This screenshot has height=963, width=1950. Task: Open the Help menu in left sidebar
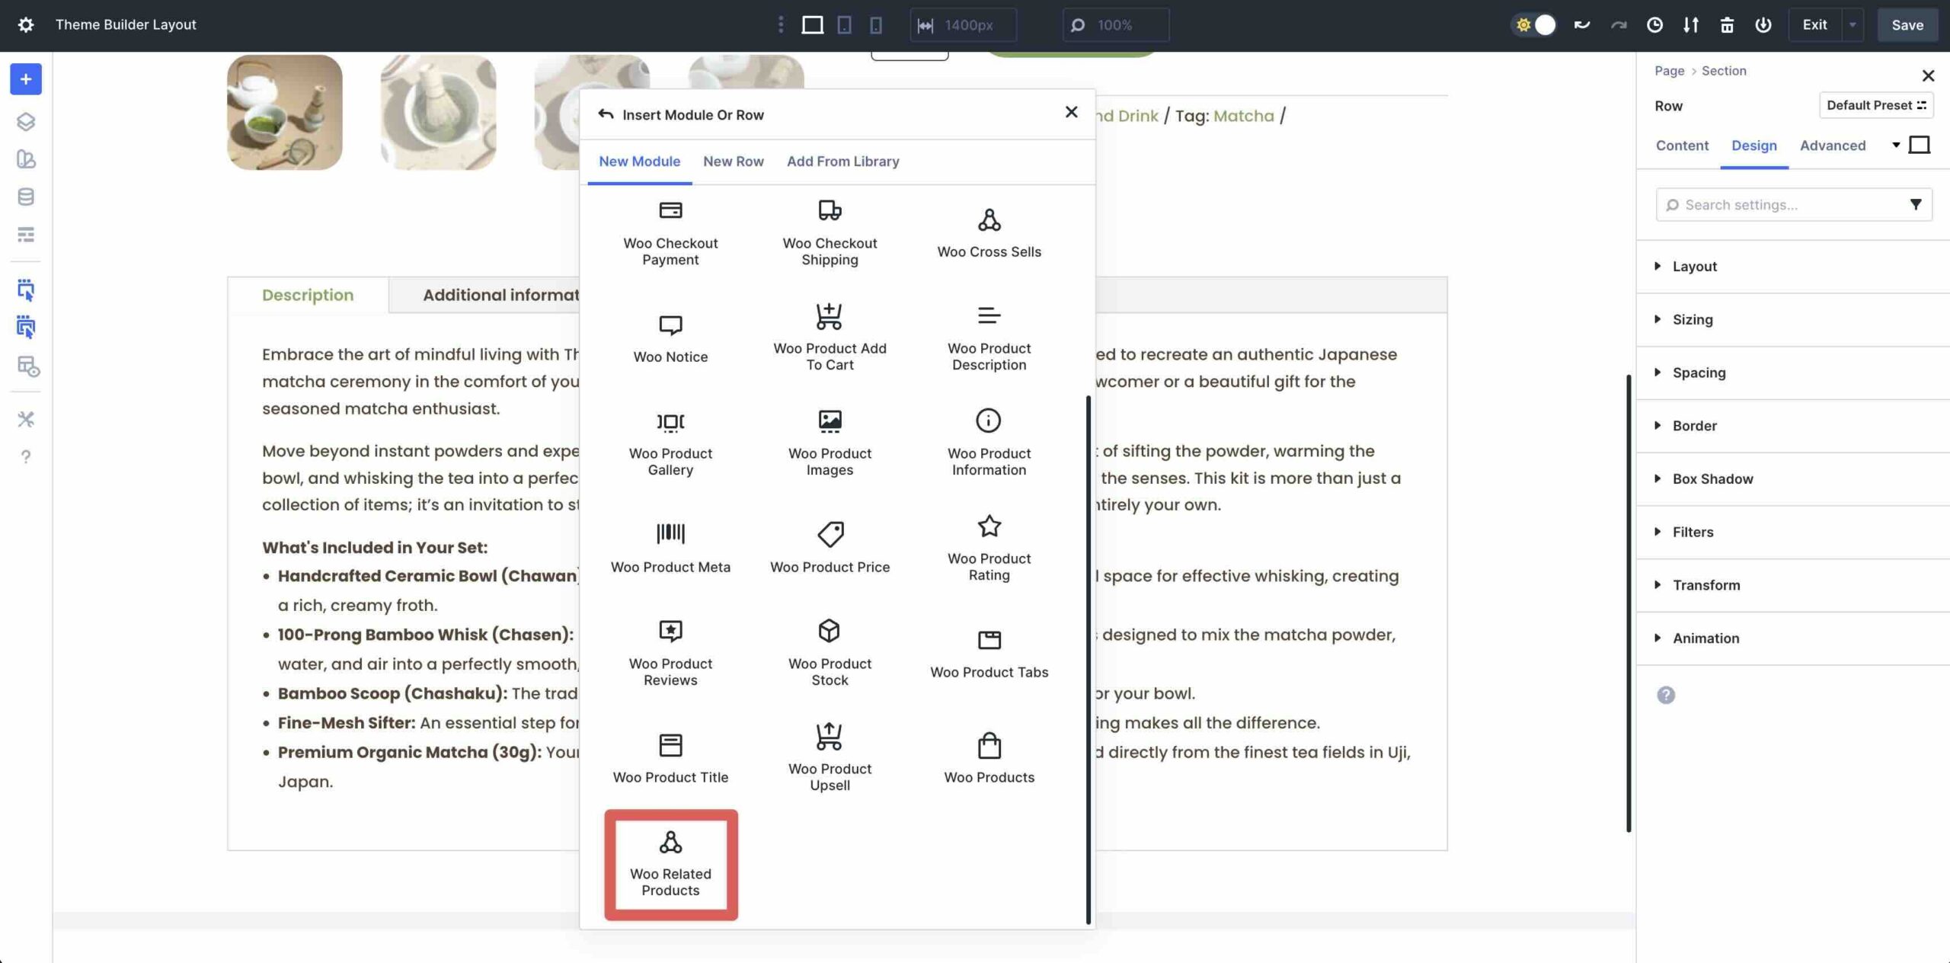pyautogui.click(x=26, y=457)
